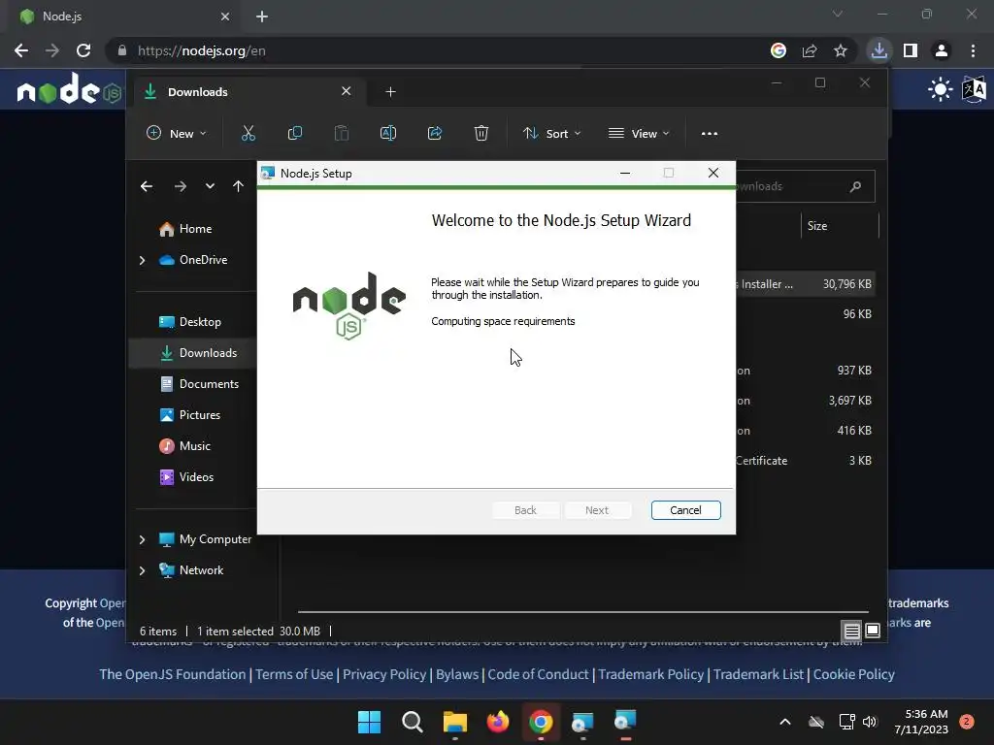Switch File Explorer to large thumbnails view icon
Screen dimensions: 994x745
873,631
